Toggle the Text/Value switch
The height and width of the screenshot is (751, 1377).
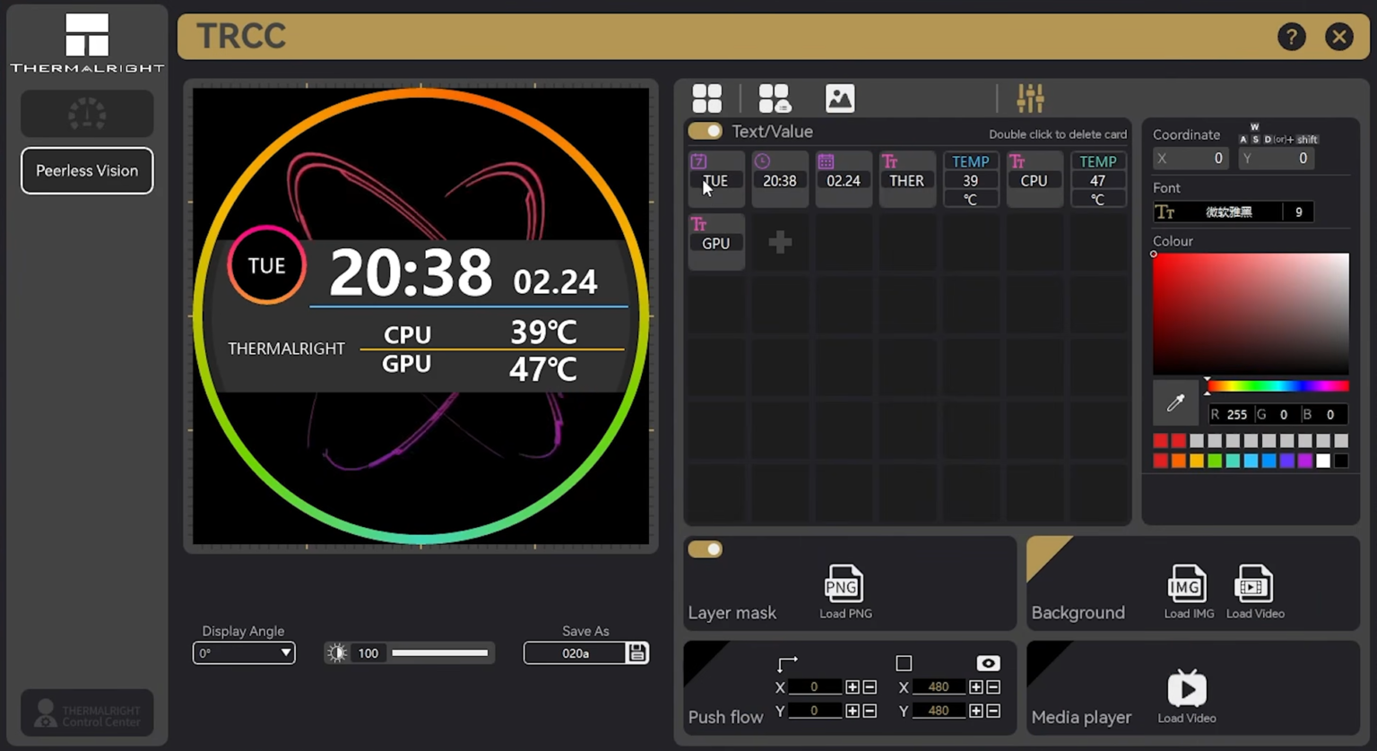tap(705, 131)
